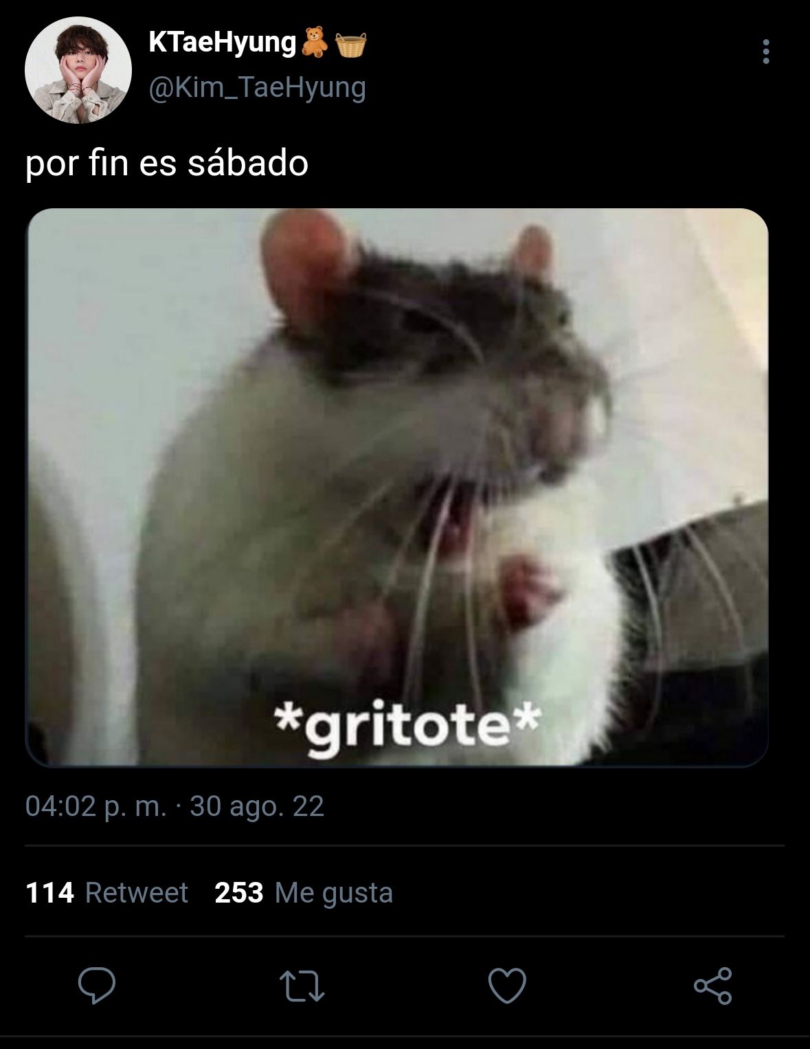Like the tweet with the heart icon
Image resolution: width=810 pixels, height=1049 pixels.
click(507, 986)
